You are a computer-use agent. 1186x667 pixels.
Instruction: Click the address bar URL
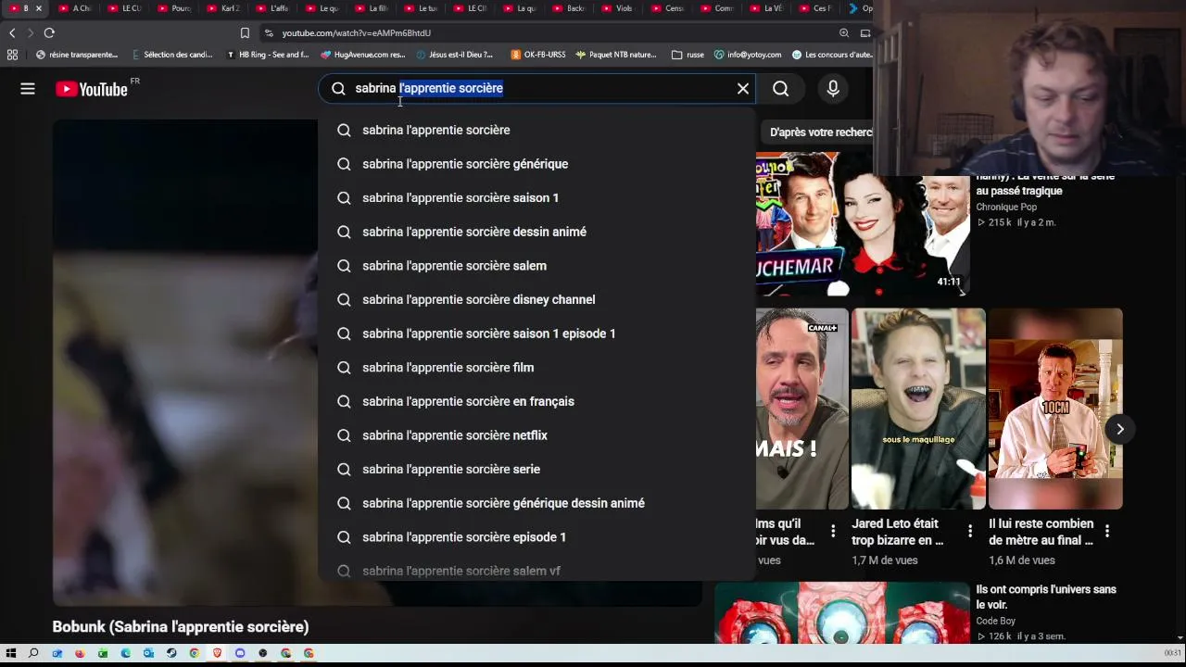point(356,33)
